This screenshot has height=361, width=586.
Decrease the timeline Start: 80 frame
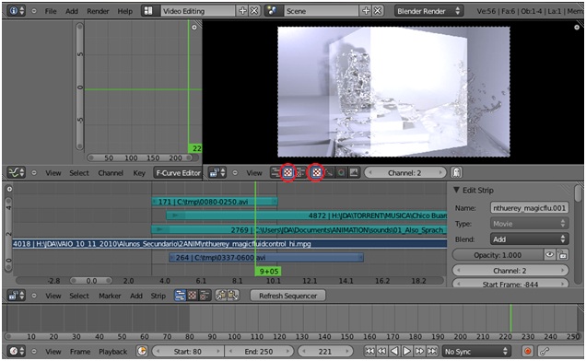click(158, 351)
